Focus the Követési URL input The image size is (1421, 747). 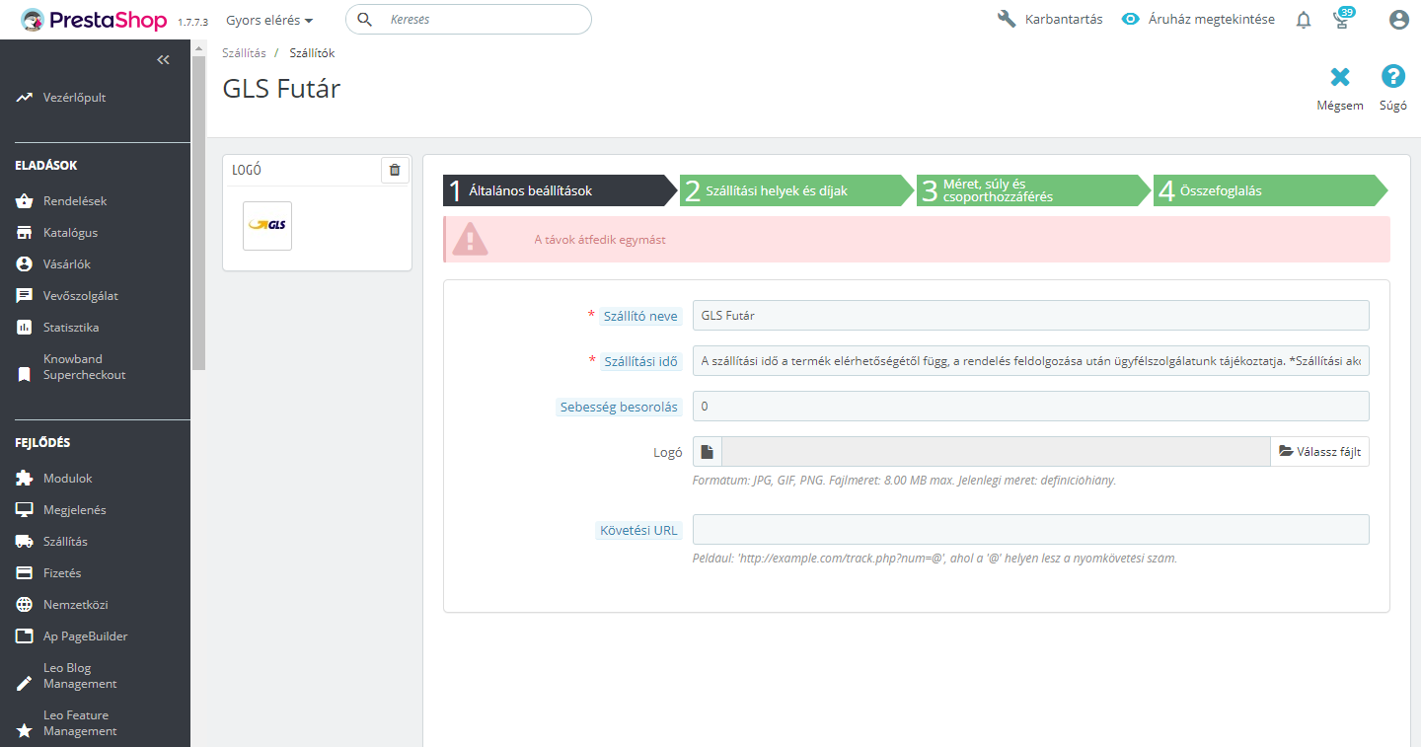click(1031, 529)
